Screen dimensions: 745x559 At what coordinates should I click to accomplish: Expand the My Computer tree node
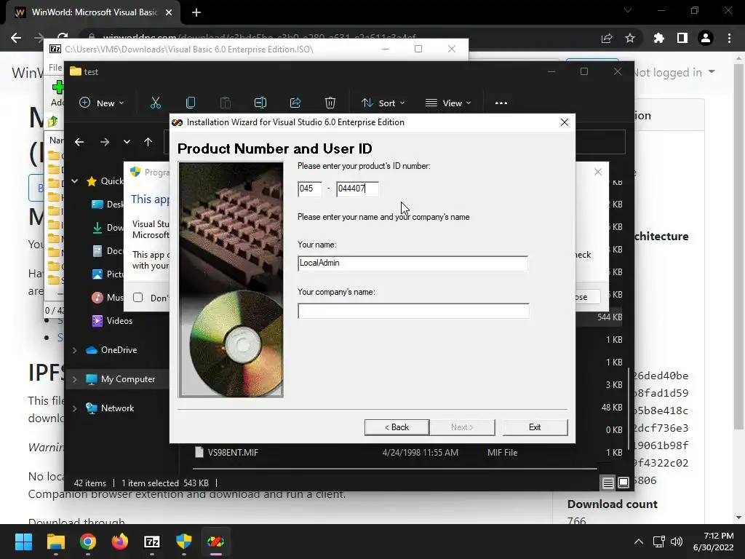click(75, 379)
